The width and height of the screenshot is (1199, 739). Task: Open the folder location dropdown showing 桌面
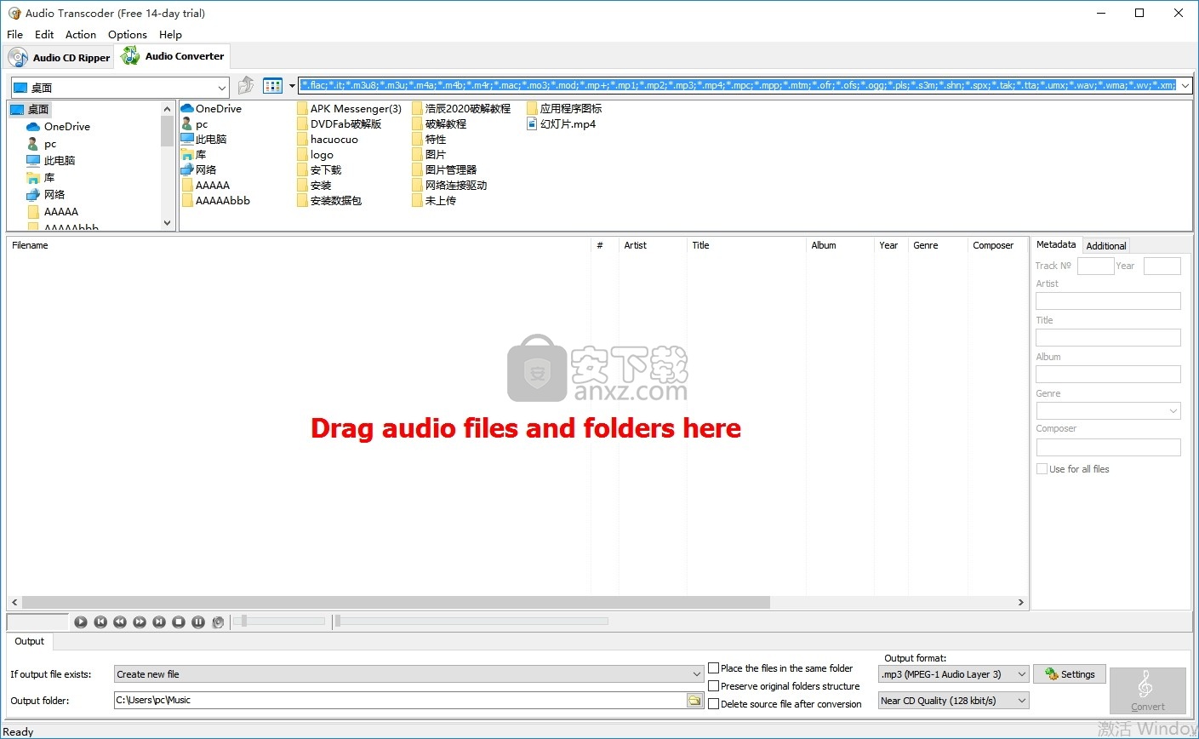[x=120, y=87]
